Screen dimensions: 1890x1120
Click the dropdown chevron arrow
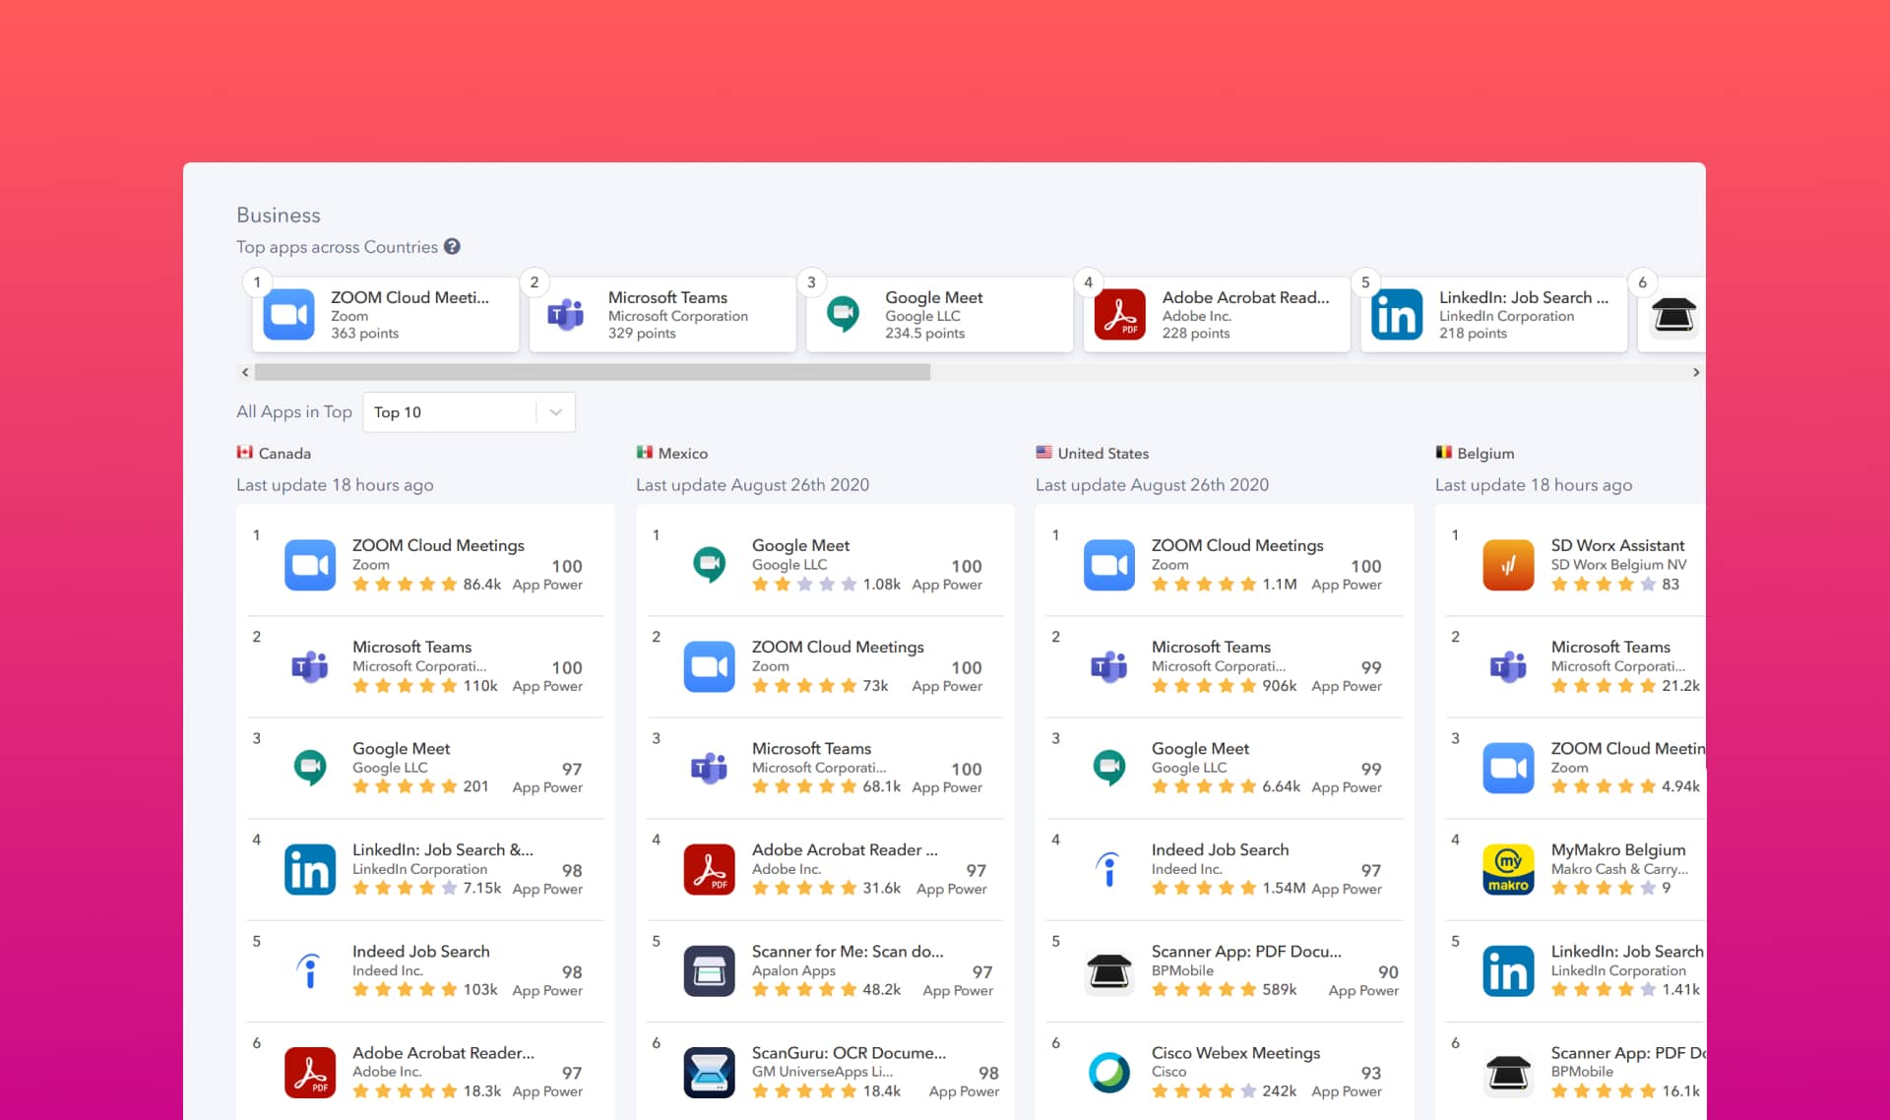(x=556, y=412)
